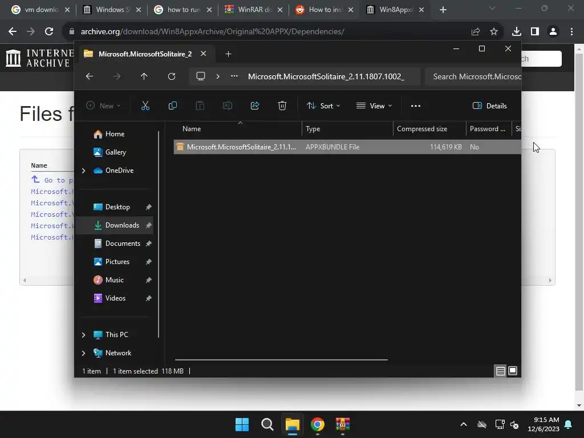Switch to the 'how to run' Chrome tab
This screenshot has width=584, height=438.
point(184,10)
